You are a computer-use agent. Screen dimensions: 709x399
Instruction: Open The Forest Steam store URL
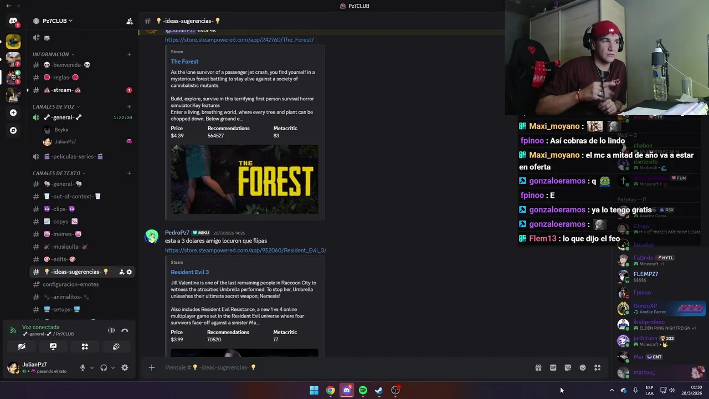pos(239,40)
